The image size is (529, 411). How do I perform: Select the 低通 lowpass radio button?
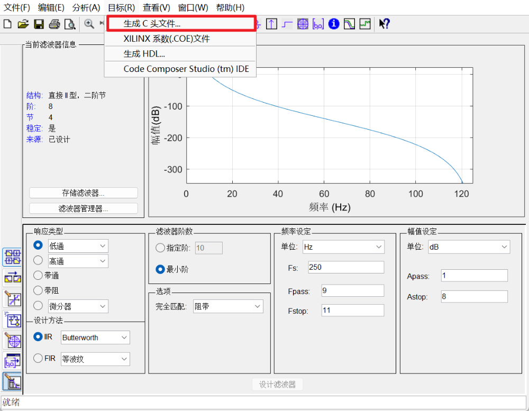coord(38,245)
